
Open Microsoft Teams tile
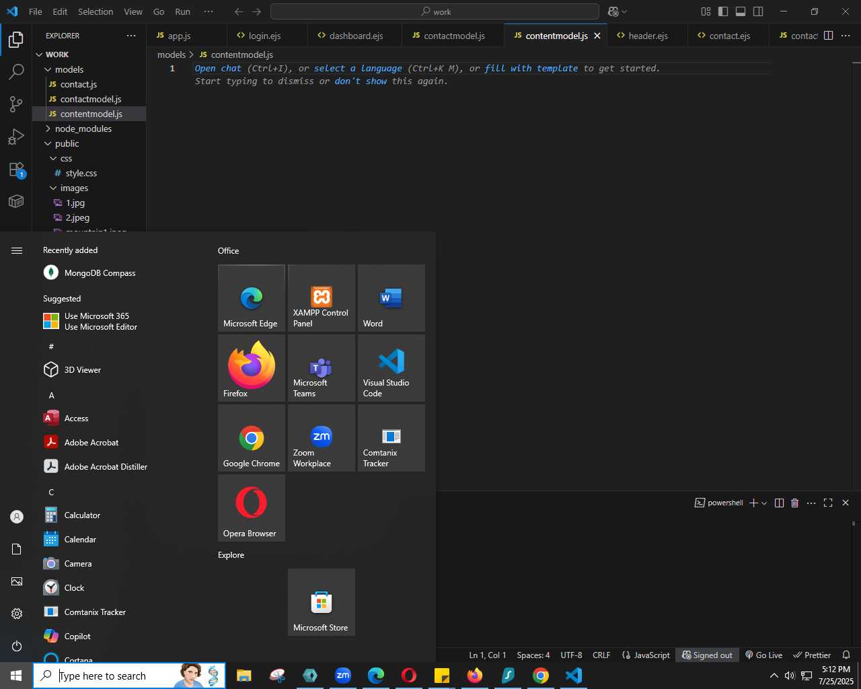(x=322, y=368)
